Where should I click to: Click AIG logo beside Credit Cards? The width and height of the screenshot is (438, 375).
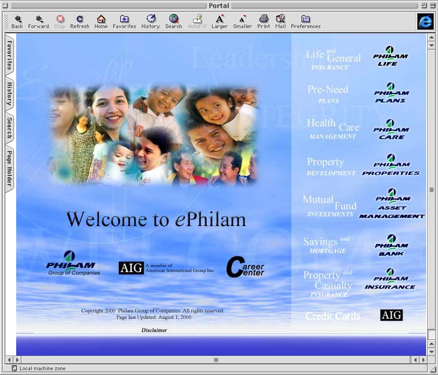click(x=392, y=315)
